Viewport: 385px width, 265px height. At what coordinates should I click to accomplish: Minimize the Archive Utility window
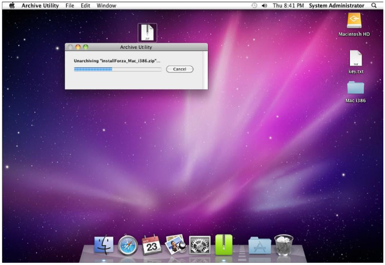78,47
